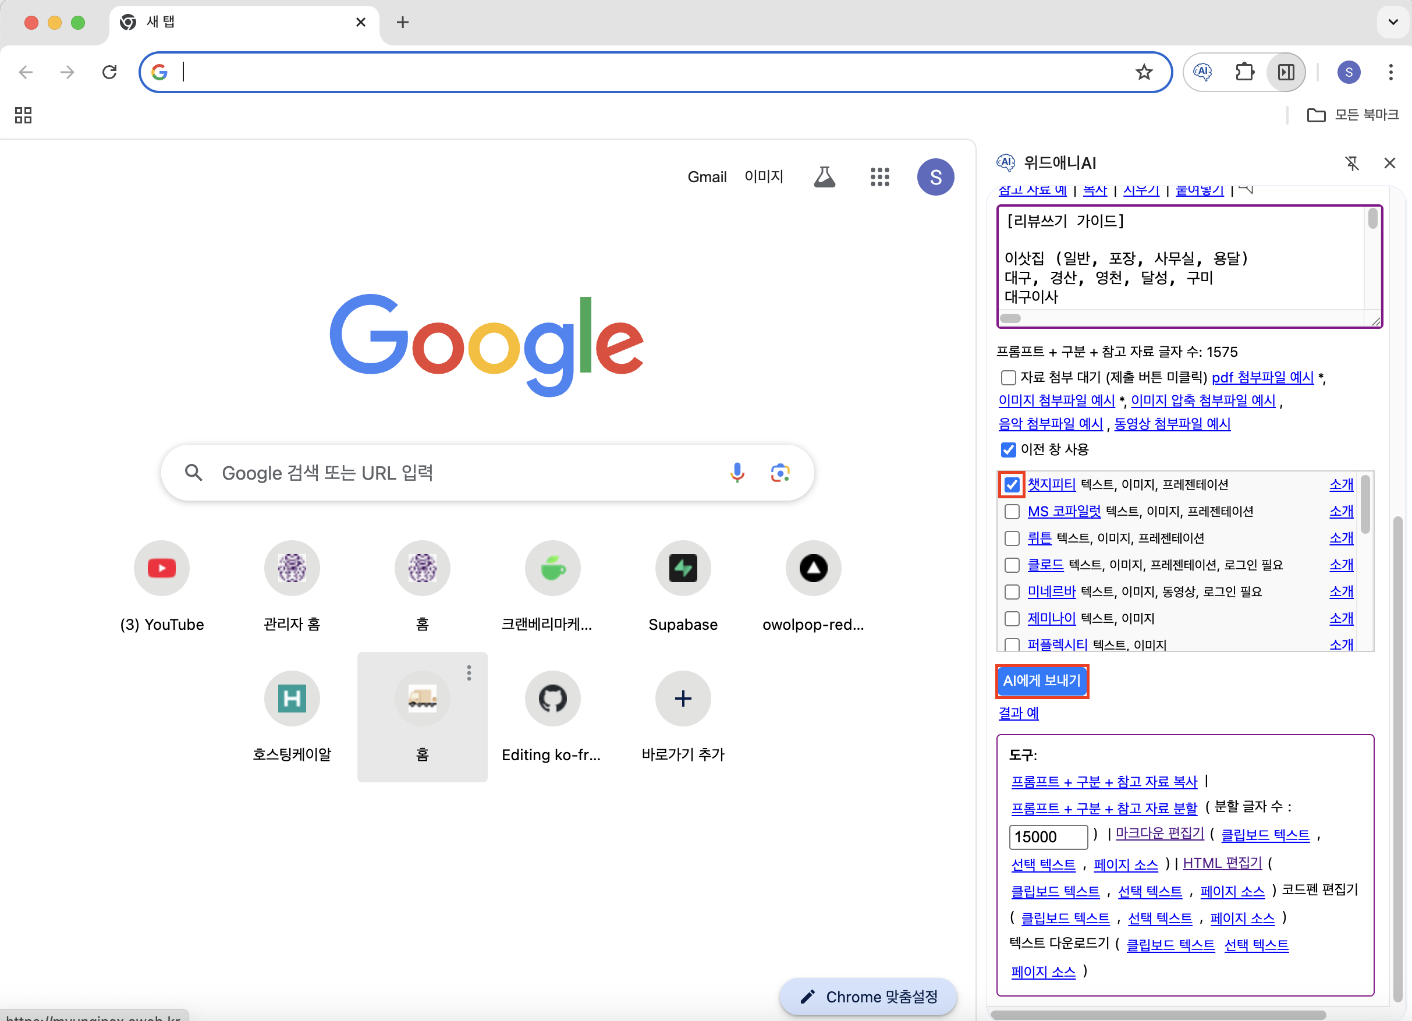Start voice search with microphone icon

(x=736, y=473)
